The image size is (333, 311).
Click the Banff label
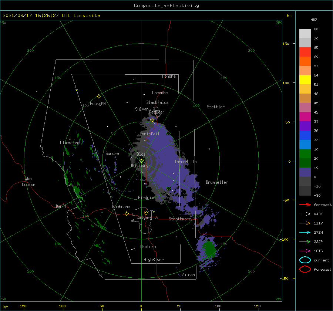[61, 206]
